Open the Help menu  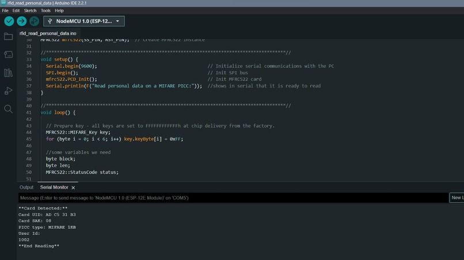59,11
